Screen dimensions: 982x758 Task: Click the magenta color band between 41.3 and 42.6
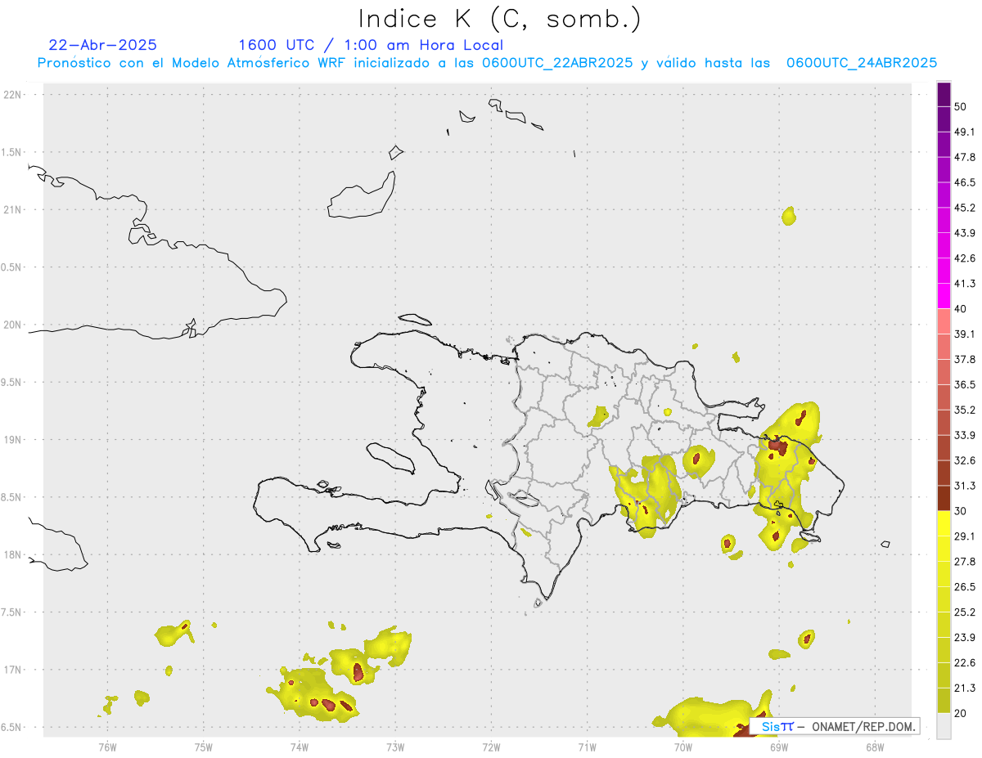[x=944, y=271]
